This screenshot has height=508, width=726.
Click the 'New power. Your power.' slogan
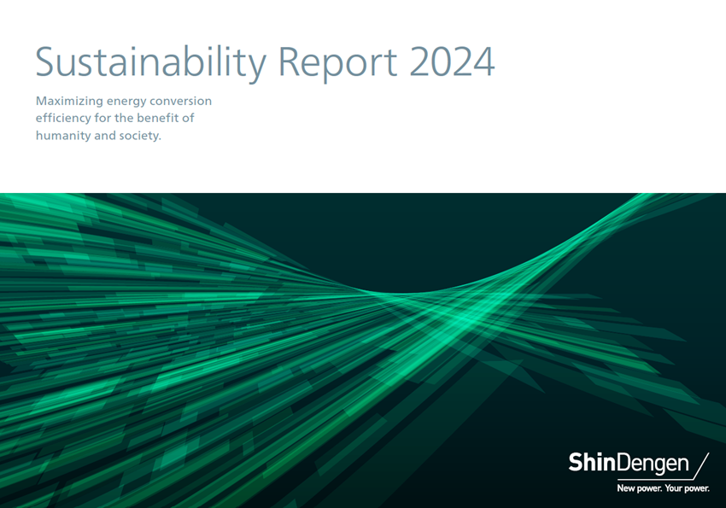tap(663, 488)
